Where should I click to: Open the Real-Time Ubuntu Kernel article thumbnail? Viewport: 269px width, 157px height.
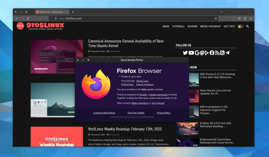click(57, 56)
